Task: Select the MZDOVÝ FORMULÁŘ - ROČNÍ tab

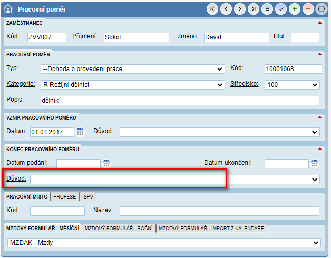Action: 119,228
